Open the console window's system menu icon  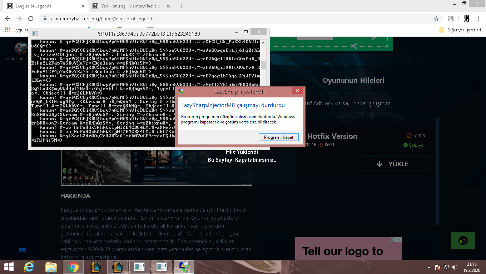[35, 34]
